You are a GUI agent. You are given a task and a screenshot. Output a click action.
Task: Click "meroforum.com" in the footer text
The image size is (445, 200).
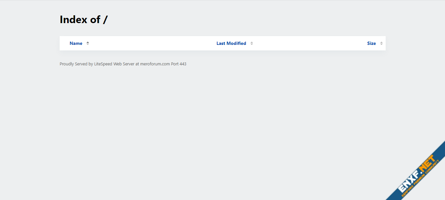pos(155,64)
